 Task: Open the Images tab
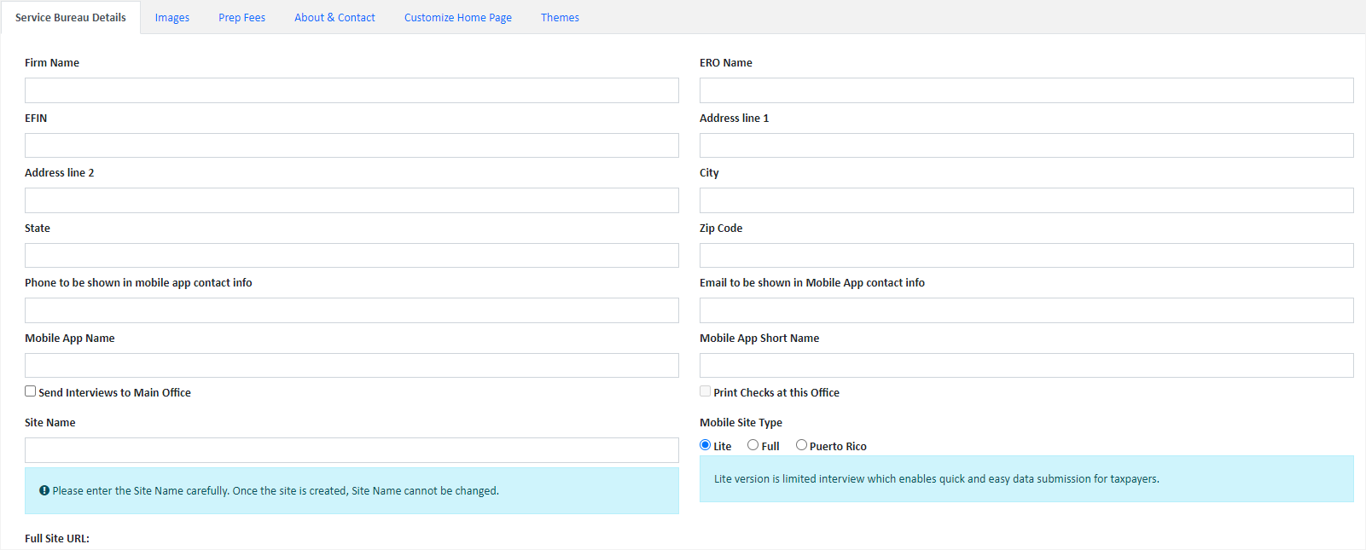point(172,18)
